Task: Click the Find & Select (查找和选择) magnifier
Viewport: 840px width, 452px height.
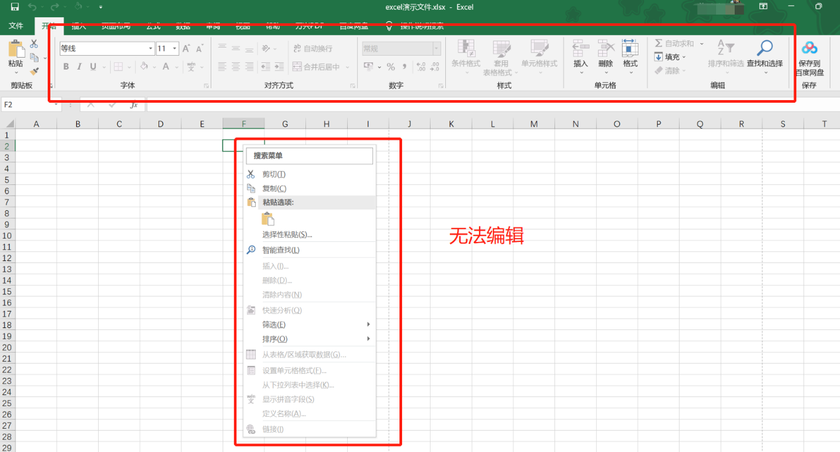Action: coord(764,48)
